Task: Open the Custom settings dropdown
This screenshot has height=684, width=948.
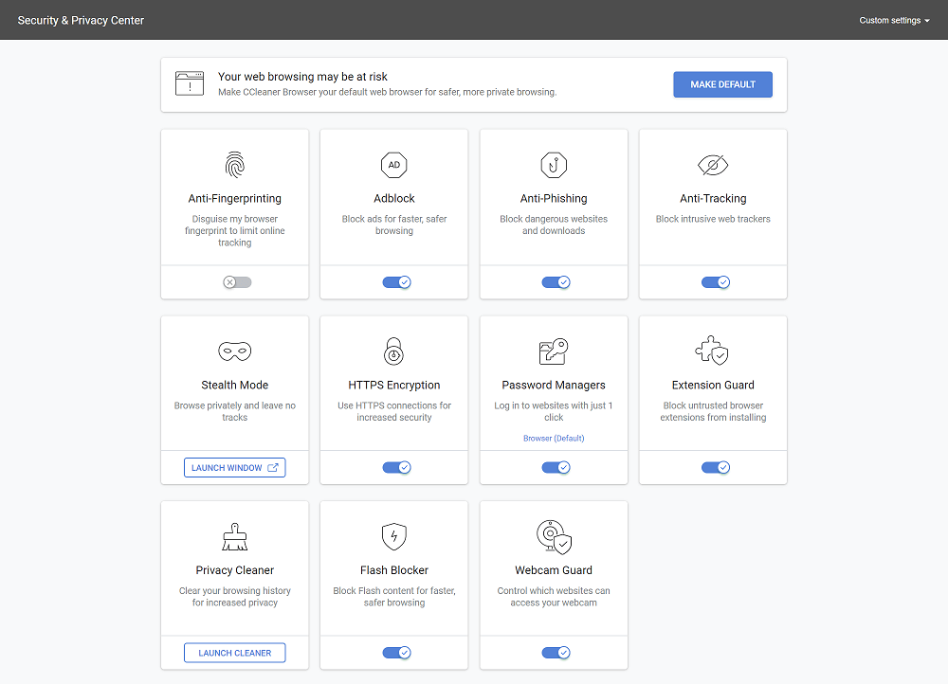Action: point(894,21)
